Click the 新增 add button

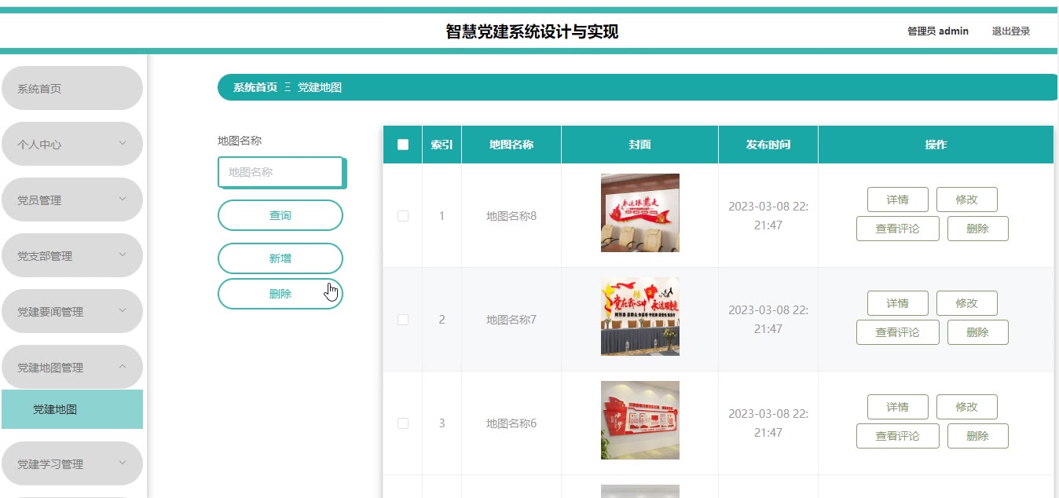pyautogui.click(x=280, y=258)
